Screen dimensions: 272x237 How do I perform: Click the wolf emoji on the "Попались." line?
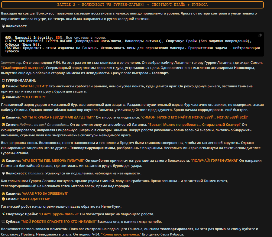click(x=3, y=173)
